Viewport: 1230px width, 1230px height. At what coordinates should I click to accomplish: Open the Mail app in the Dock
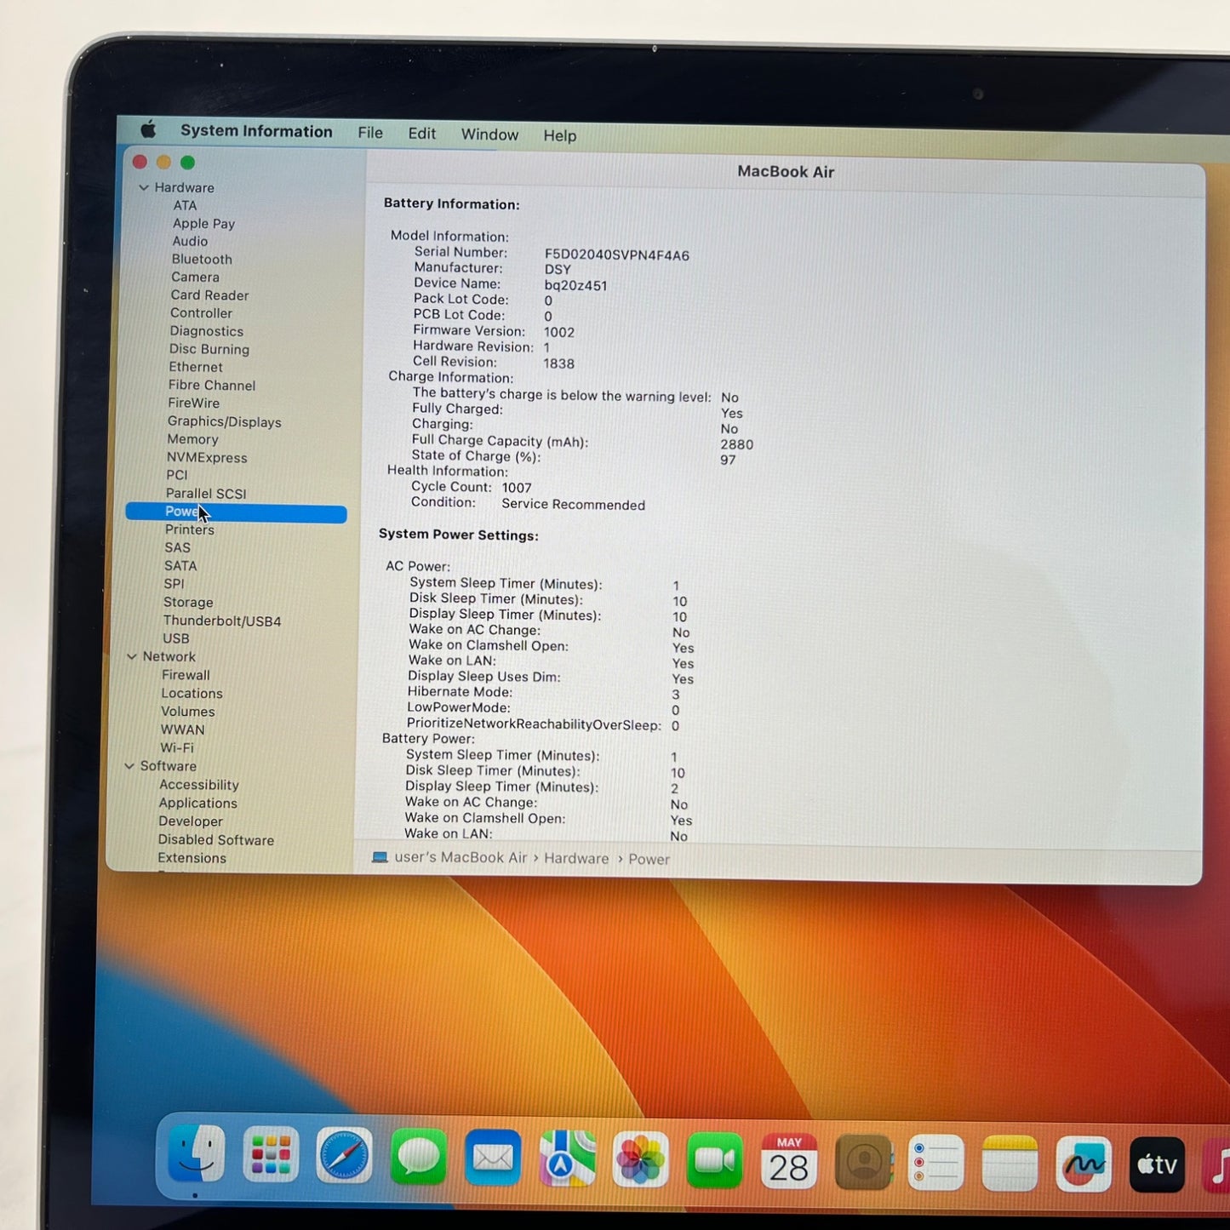point(493,1158)
